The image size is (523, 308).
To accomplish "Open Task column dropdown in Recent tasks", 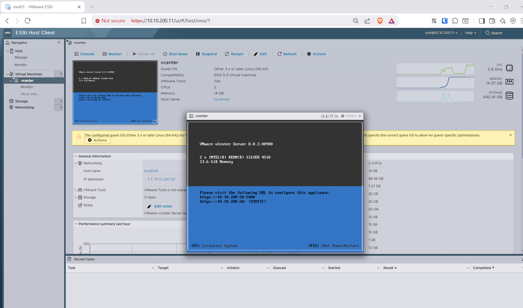I will (x=153, y=268).
